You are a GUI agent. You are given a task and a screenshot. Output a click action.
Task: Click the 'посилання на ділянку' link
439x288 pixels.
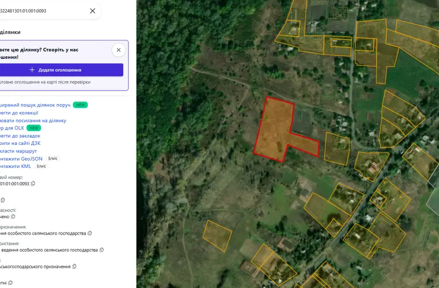33,121
